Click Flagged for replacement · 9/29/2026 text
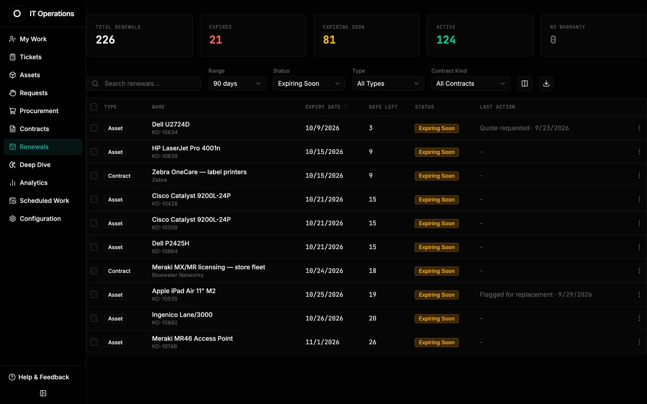 coord(536,294)
